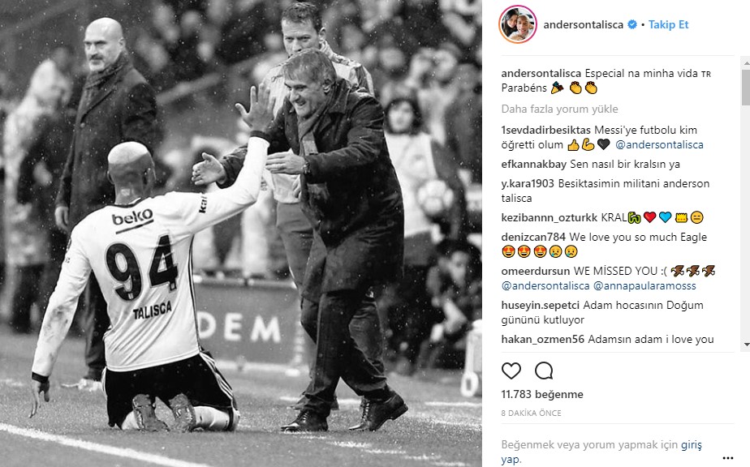Click the comments scrollbar up arrow
This screenshot has height=467, width=750.
coord(746,62)
